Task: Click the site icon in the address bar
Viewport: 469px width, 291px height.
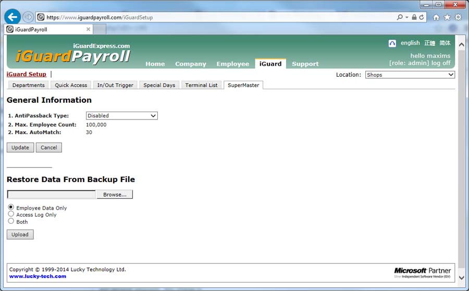Action: 41,17
